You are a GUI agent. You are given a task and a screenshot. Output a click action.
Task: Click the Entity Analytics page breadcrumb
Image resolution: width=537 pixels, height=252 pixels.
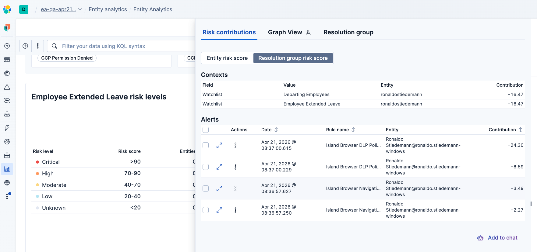(153, 9)
